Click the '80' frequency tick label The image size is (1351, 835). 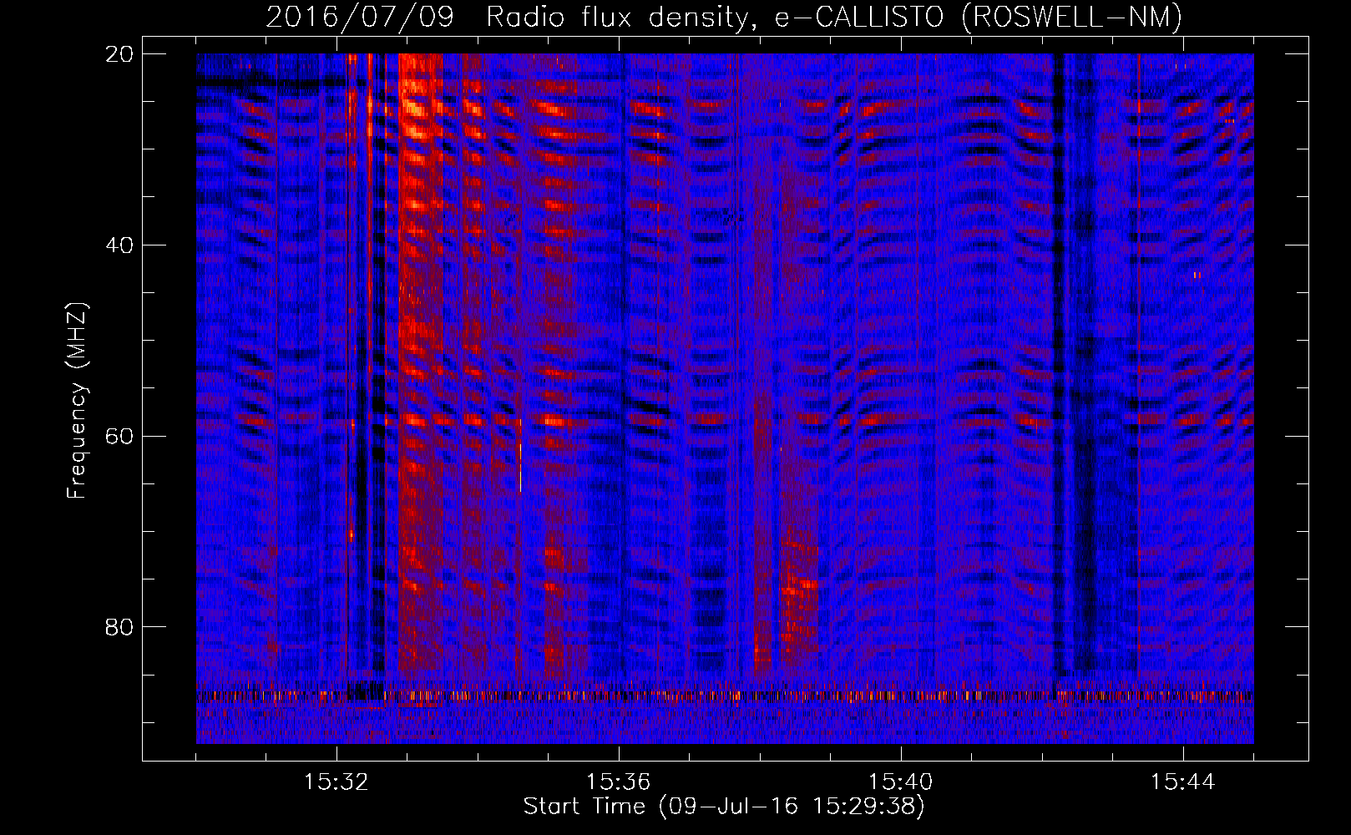pyautogui.click(x=119, y=626)
